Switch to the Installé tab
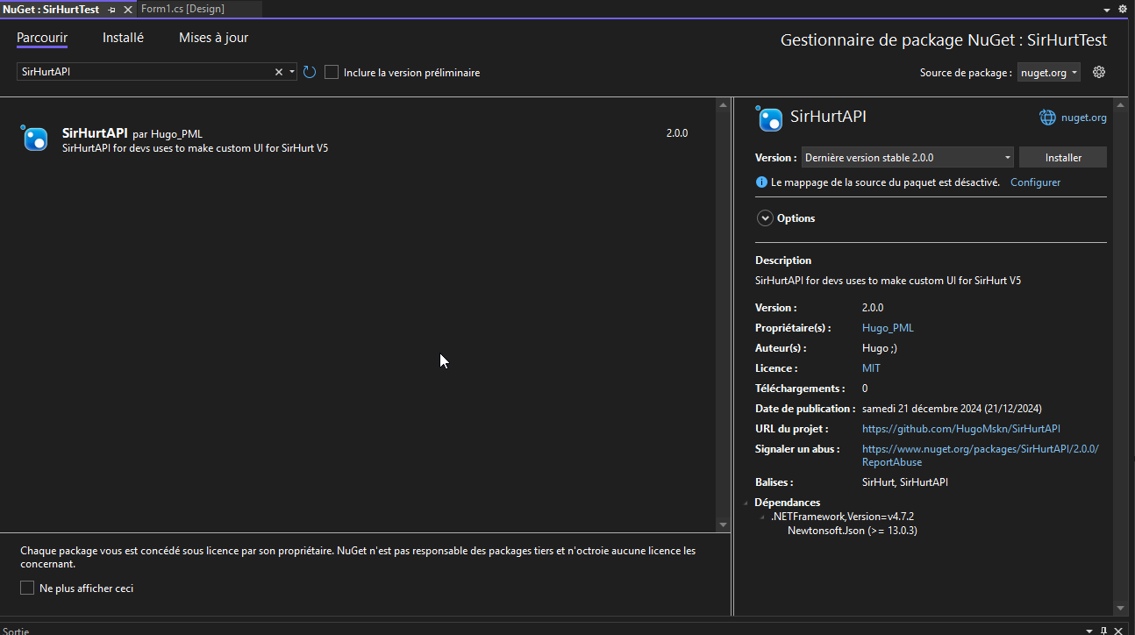The width and height of the screenshot is (1135, 635). pos(123,38)
